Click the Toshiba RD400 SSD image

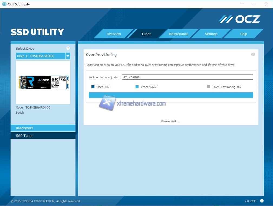click(x=43, y=82)
